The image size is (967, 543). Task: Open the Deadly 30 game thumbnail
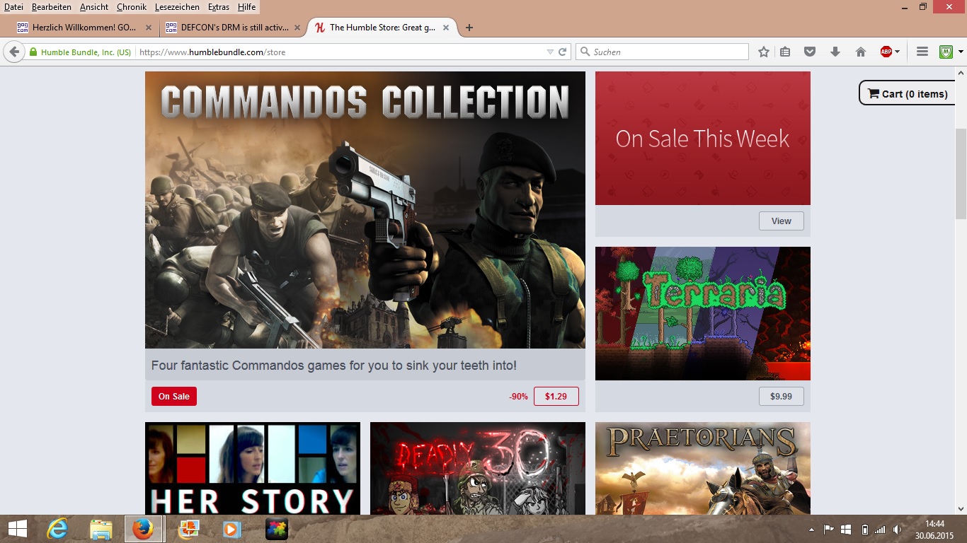click(x=478, y=468)
